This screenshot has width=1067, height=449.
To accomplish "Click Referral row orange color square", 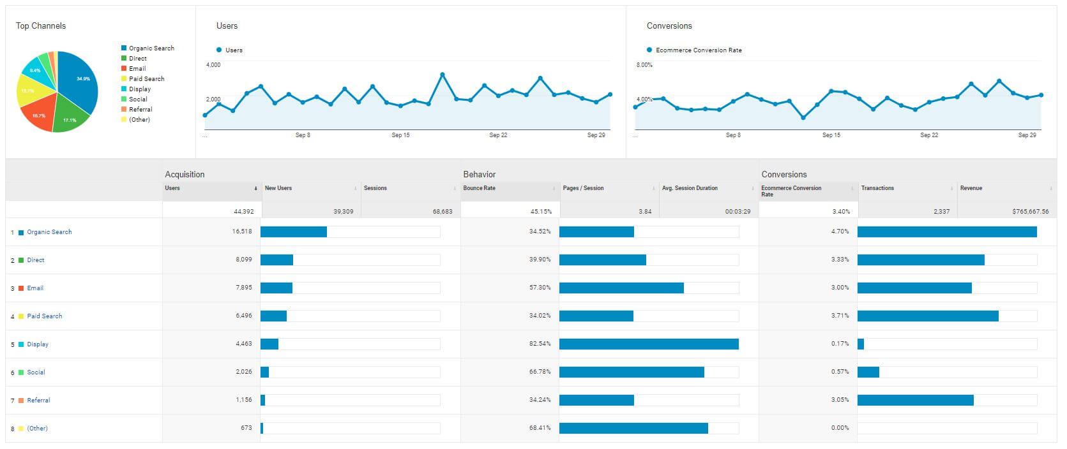I will [21, 401].
